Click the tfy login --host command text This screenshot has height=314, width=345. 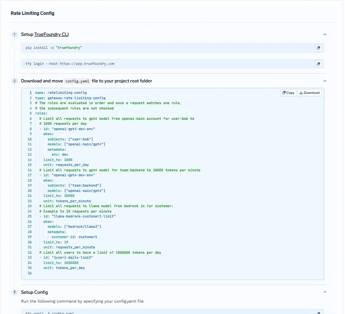point(70,64)
